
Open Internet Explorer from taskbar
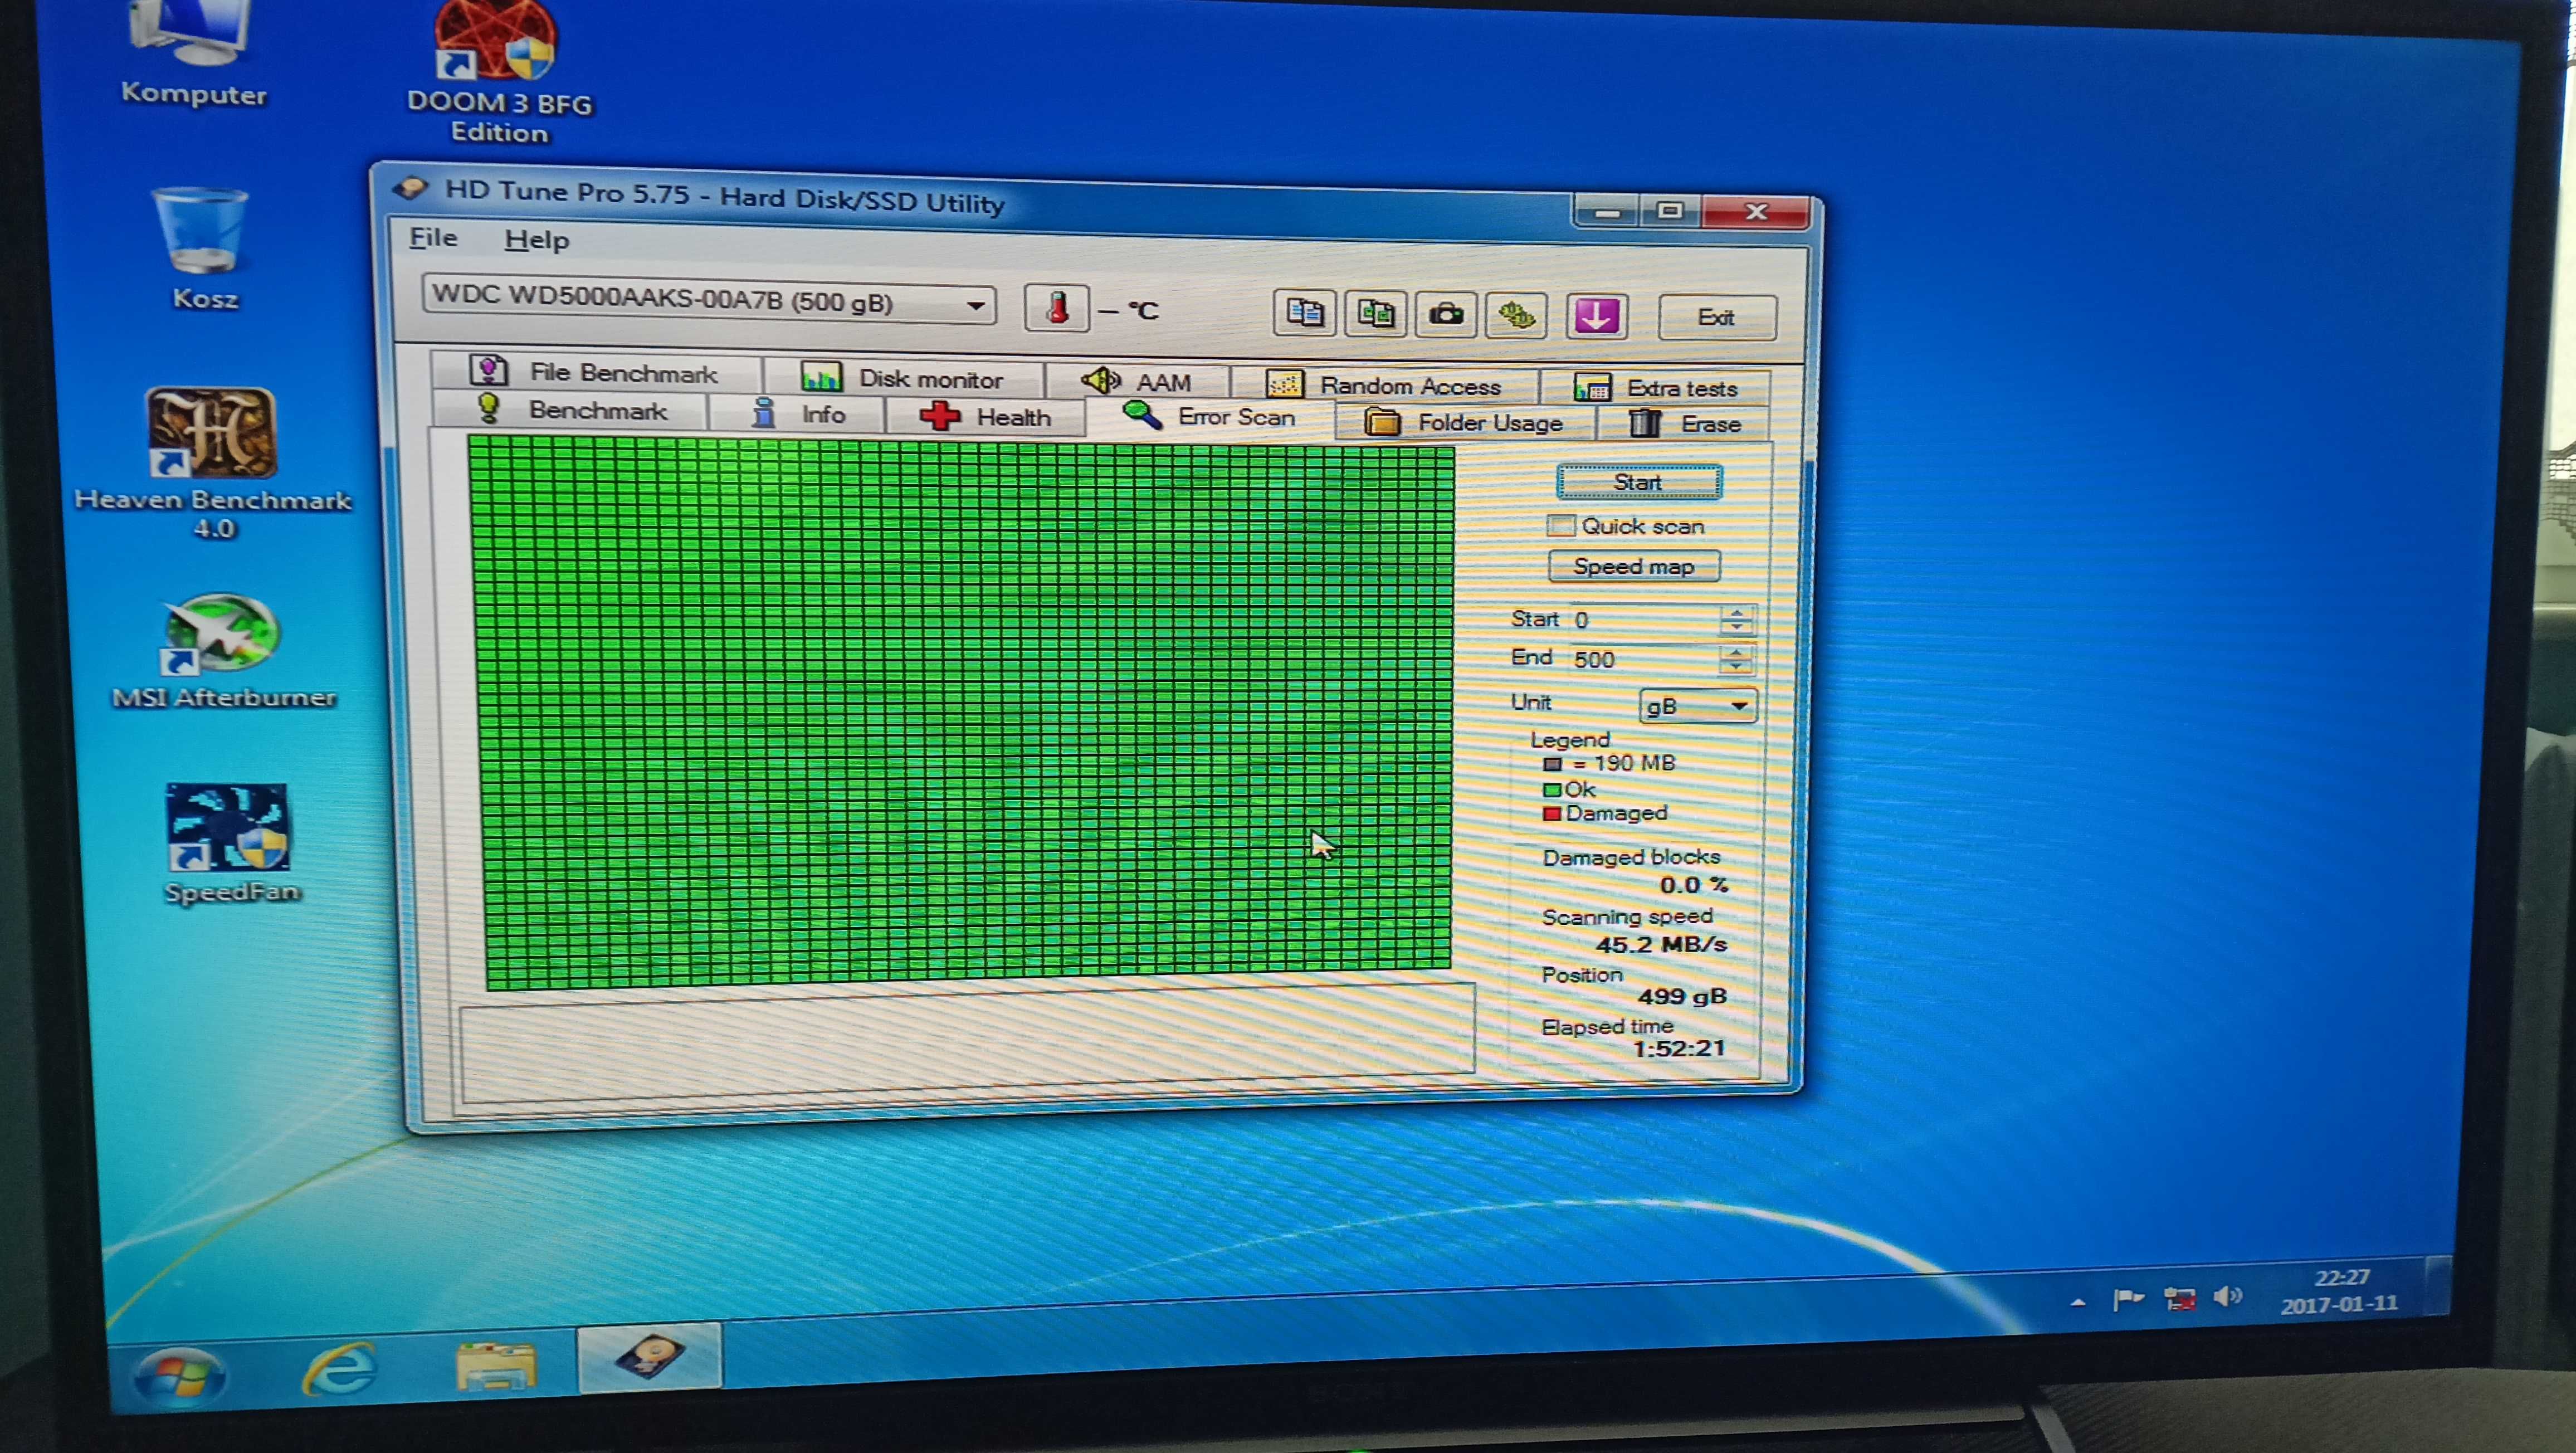pos(340,1369)
